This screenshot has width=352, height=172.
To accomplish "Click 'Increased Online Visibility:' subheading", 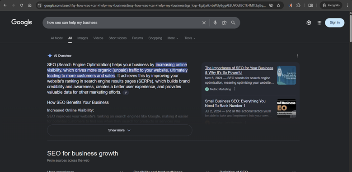I will 70,110.
